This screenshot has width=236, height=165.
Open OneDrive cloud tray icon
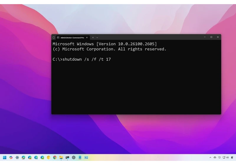click(x=215, y=157)
